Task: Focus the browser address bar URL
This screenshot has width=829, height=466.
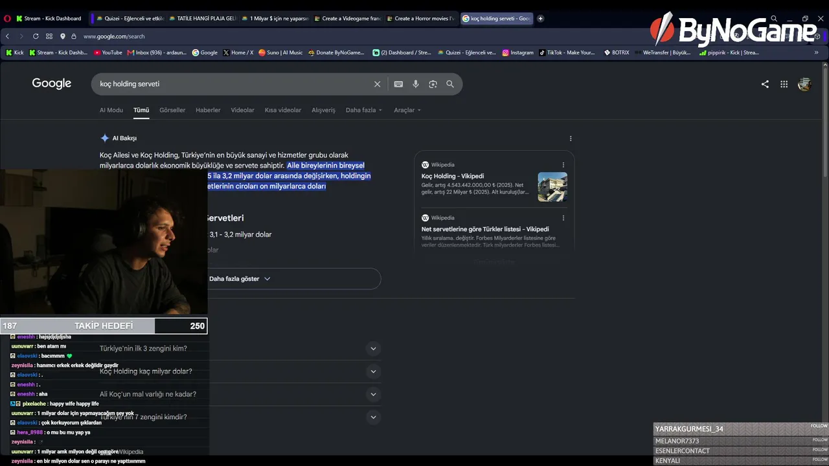Action: 114,36
